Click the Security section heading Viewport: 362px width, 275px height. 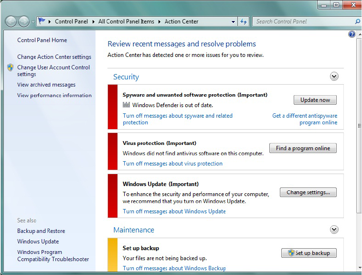coord(126,77)
